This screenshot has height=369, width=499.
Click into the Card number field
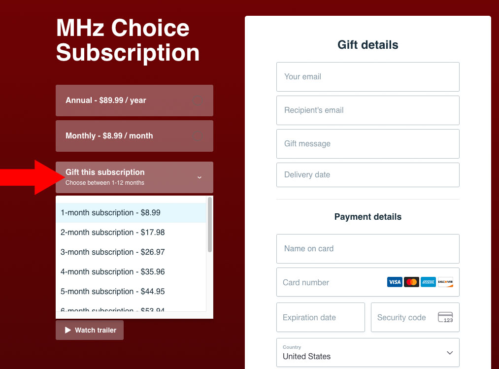(x=368, y=282)
